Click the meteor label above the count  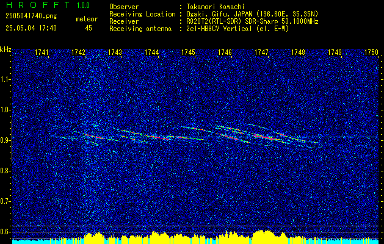click(x=87, y=19)
